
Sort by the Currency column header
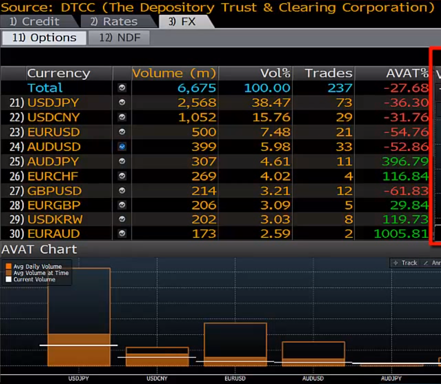pos(69,73)
